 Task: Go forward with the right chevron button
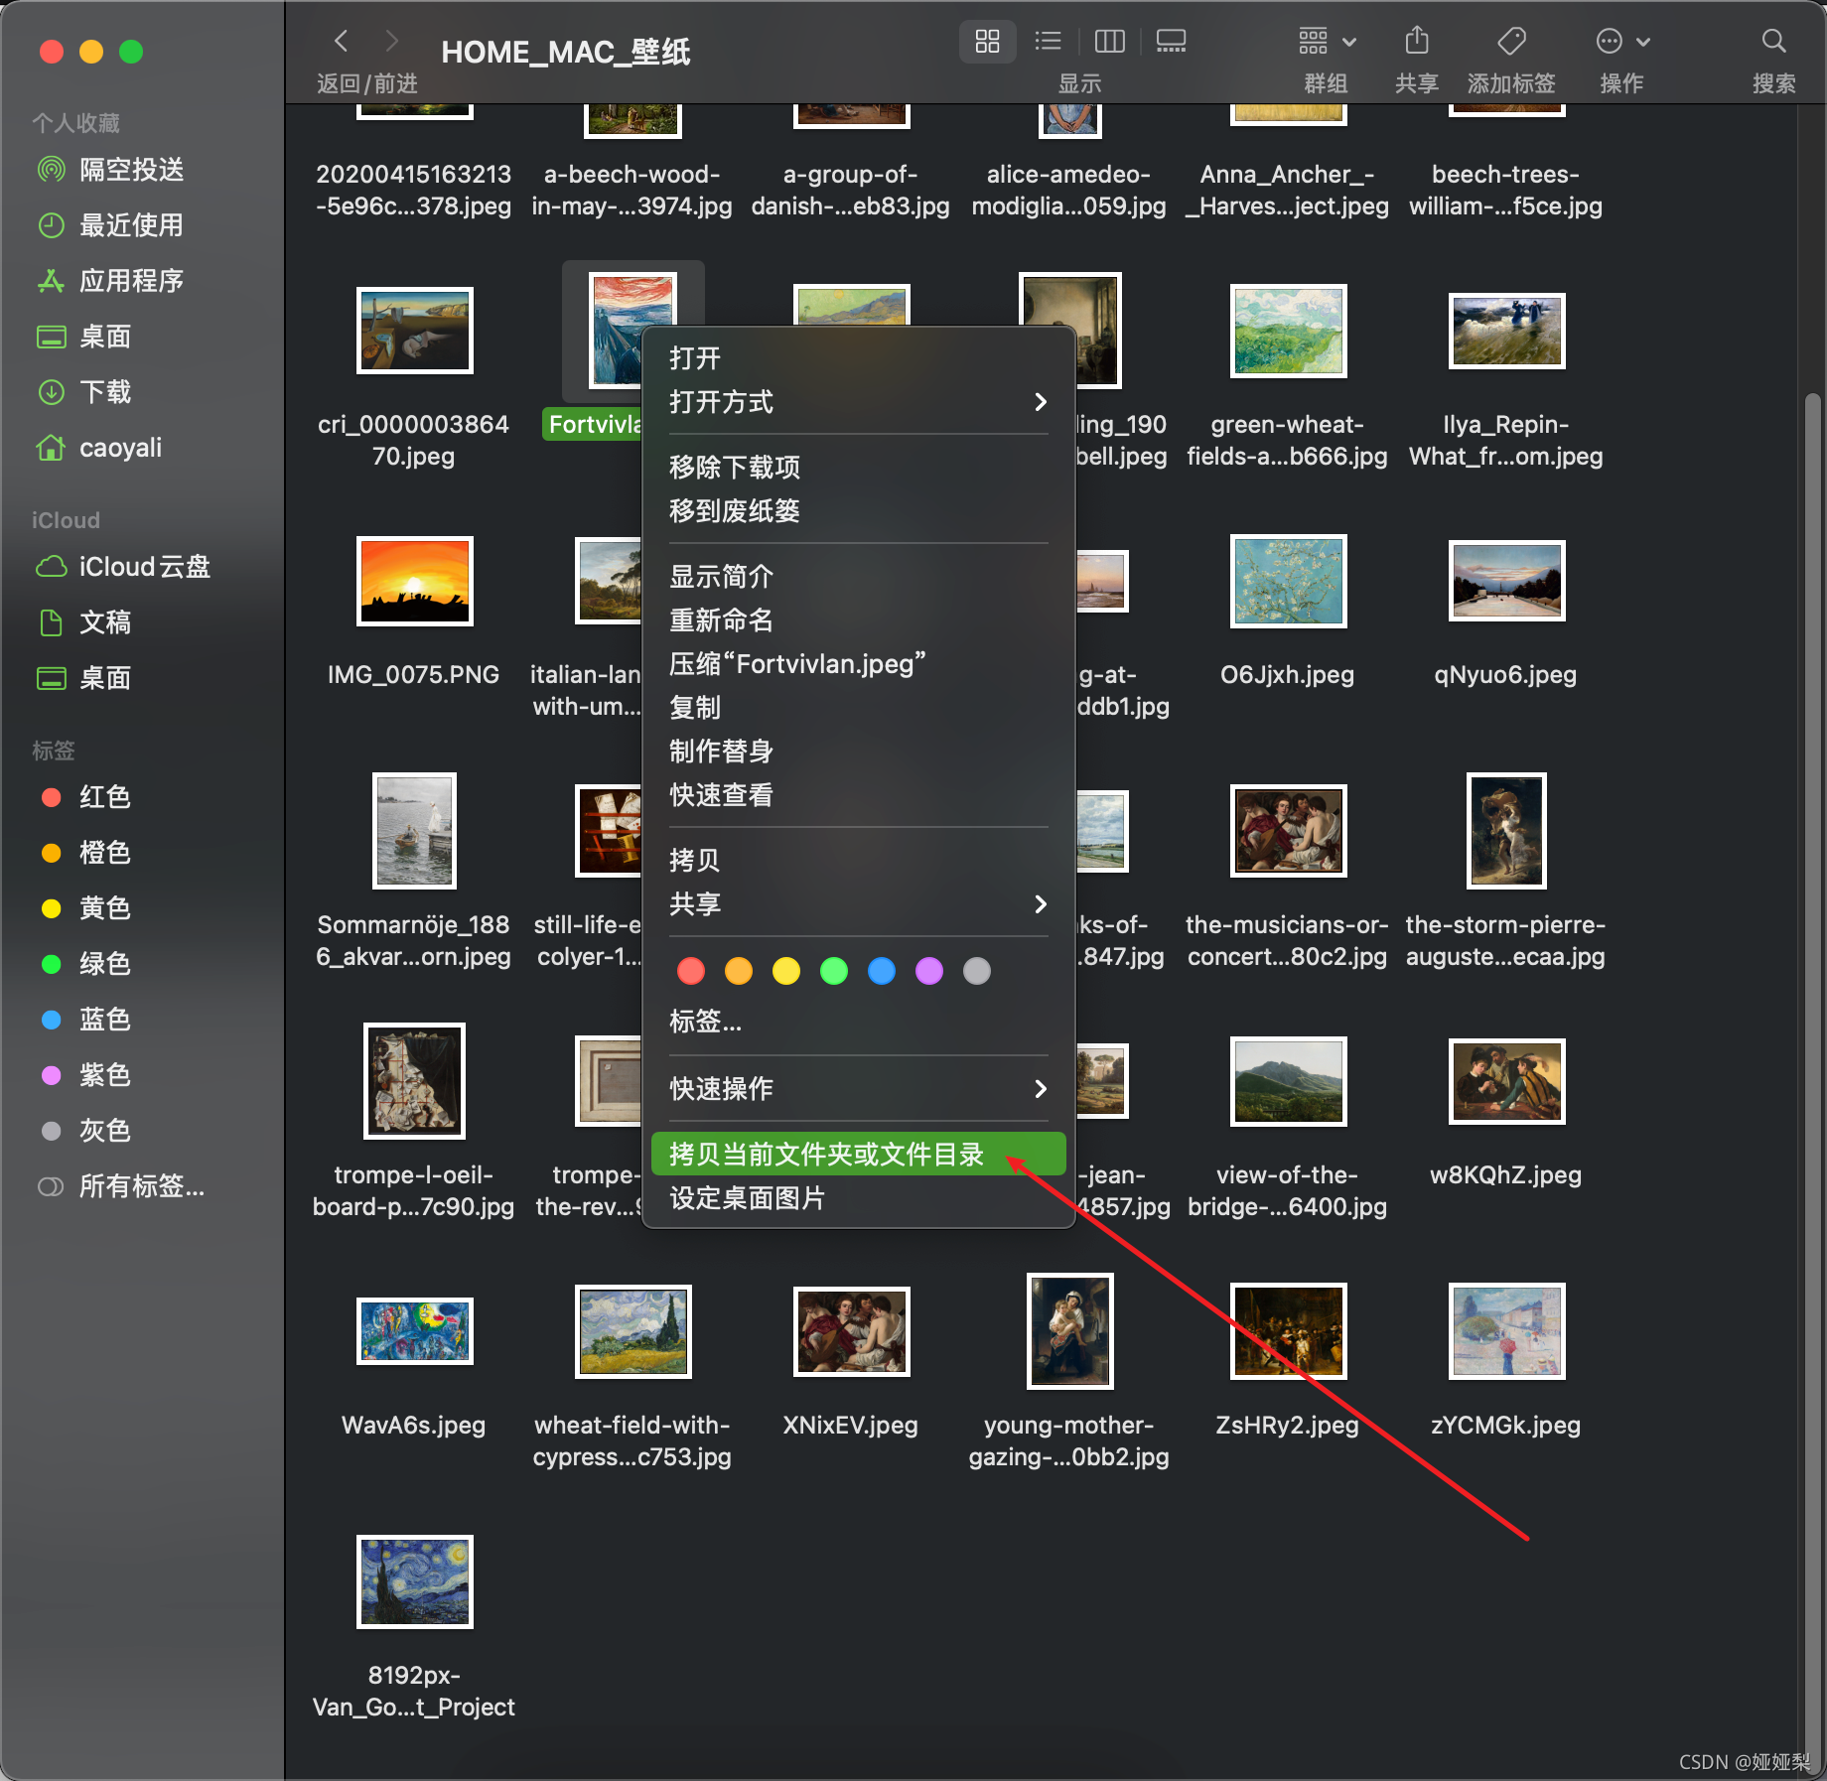tap(391, 41)
